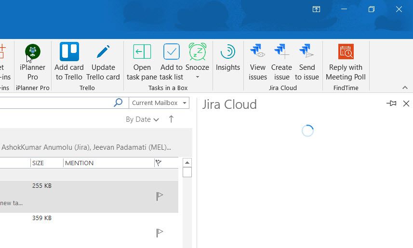Add email to task list
The height and width of the screenshot is (248, 413).
click(172, 62)
